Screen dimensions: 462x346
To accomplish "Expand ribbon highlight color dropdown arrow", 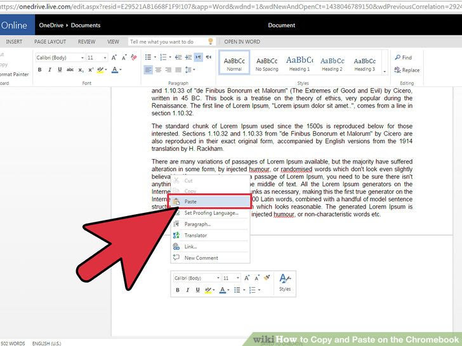I will pos(106,70).
